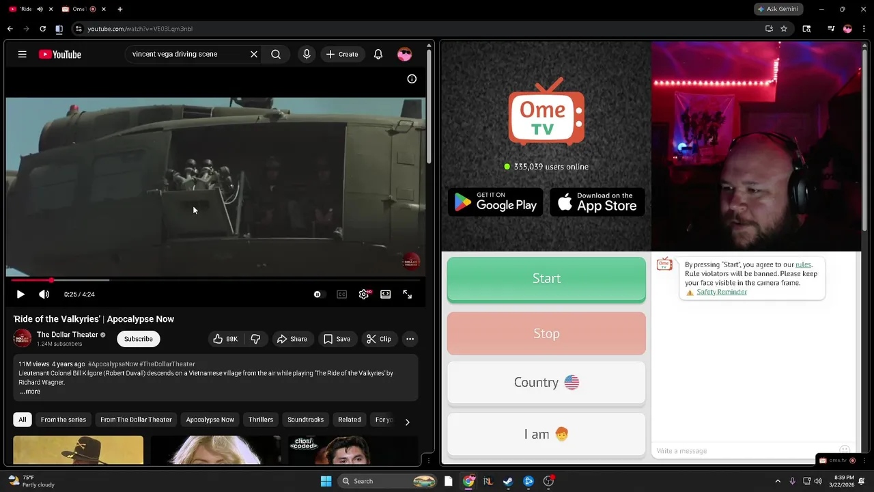Image resolution: width=874 pixels, height=492 pixels.
Task: Click the YouTube search text box
Action: 188,54
